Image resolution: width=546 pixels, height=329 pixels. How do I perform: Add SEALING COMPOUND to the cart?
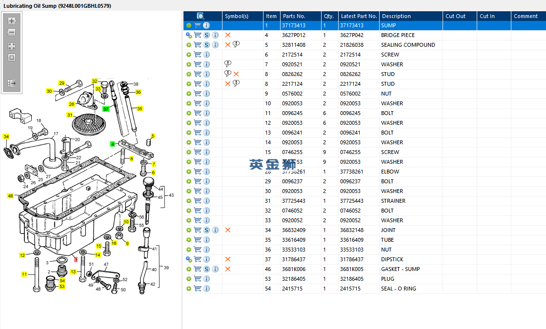click(x=198, y=45)
